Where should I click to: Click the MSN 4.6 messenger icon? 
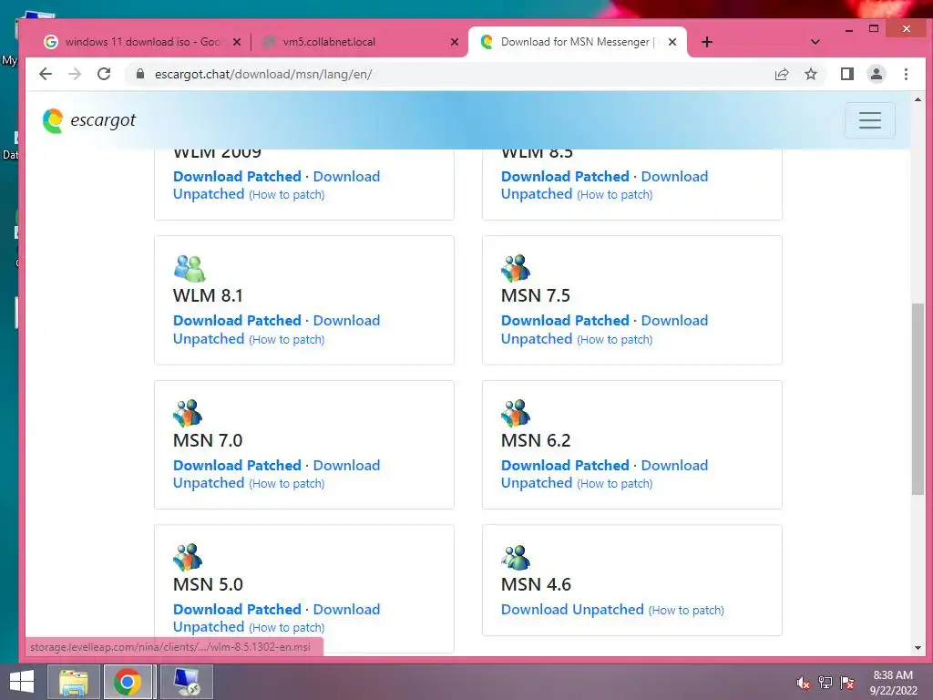(x=516, y=558)
